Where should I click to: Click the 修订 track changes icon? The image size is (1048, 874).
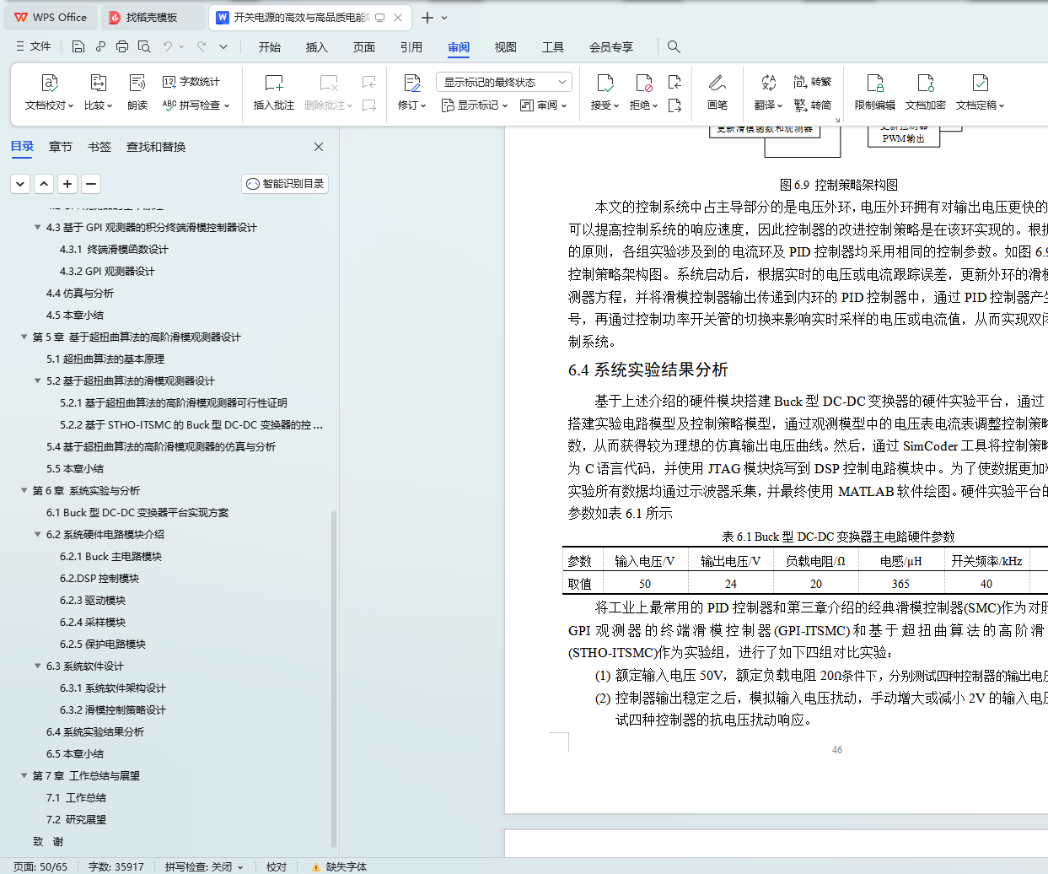pos(412,84)
